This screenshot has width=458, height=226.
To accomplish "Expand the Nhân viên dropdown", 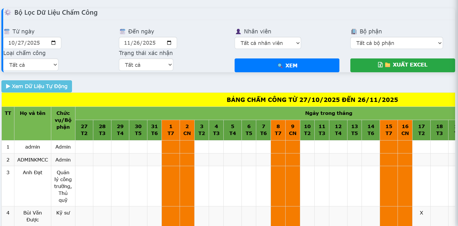I will pyautogui.click(x=268, y=43).
